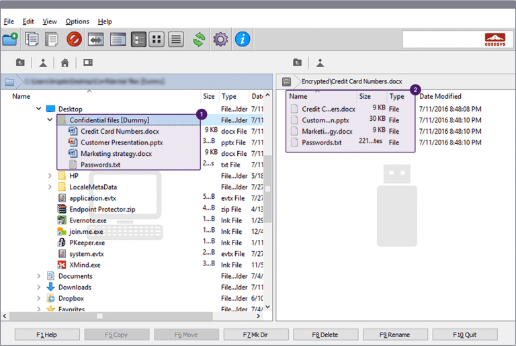Click left panel vertical scrollbar down arrow
The image size is (516, 346).
coord(268,306)
